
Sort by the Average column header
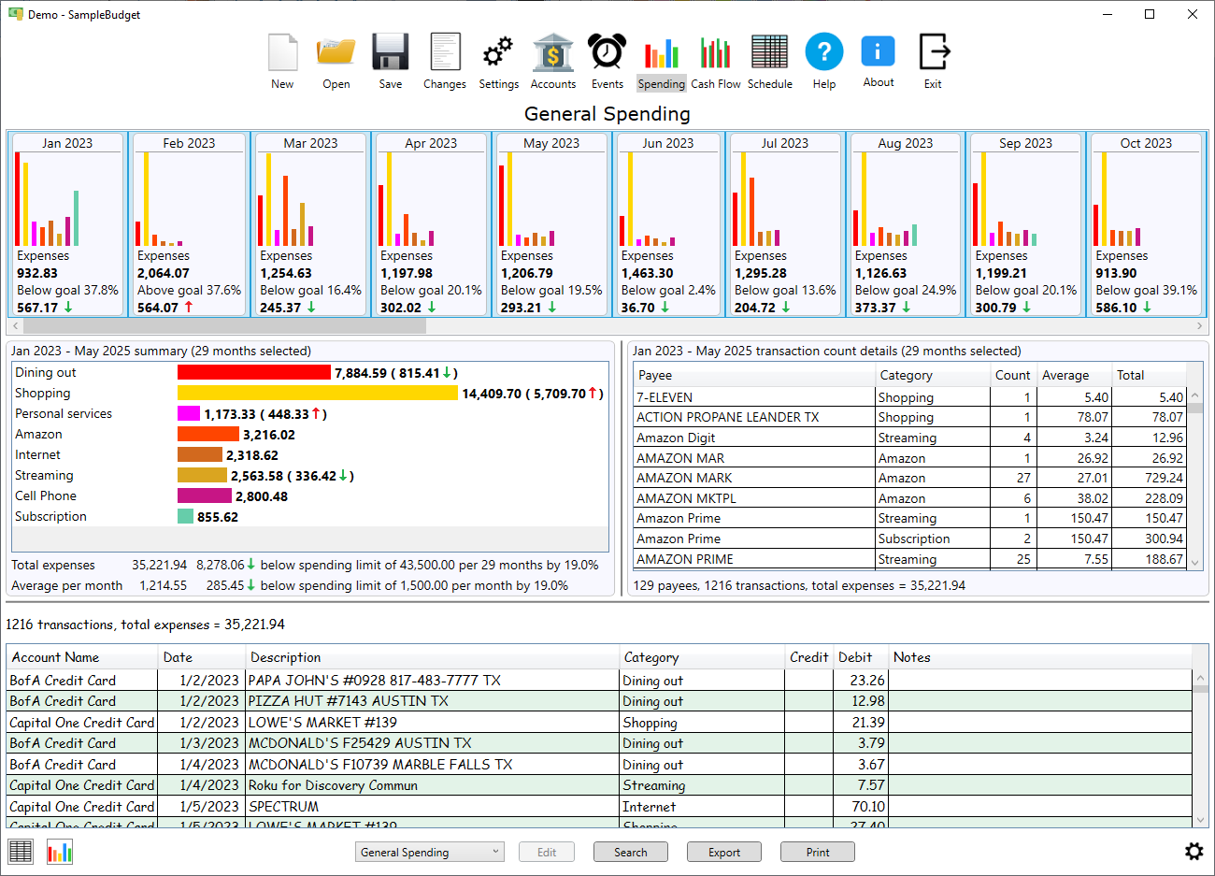click(1074, 375)
